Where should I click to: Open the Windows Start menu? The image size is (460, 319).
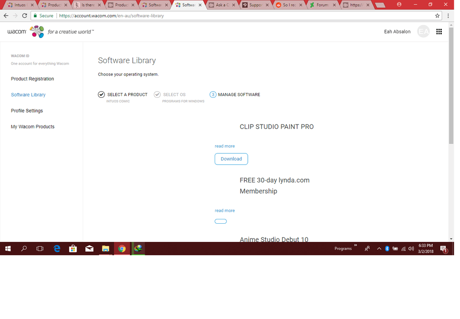coord(8,249)
